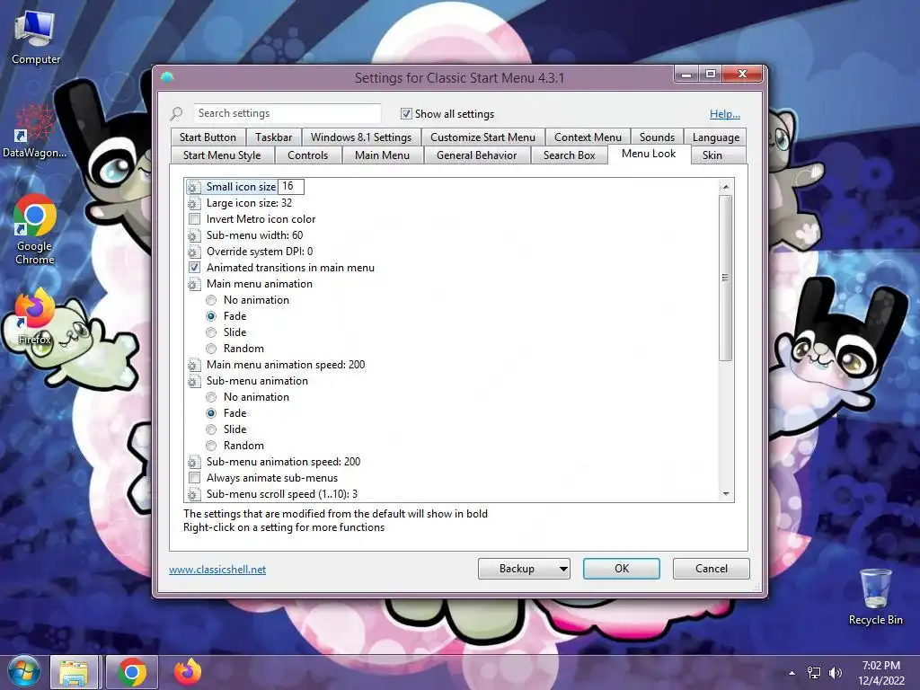920x690 pixels.
Task: Open the Backup dropdown button
Action: coord(524,569)
